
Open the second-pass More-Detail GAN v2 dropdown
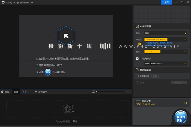point(166,63)
